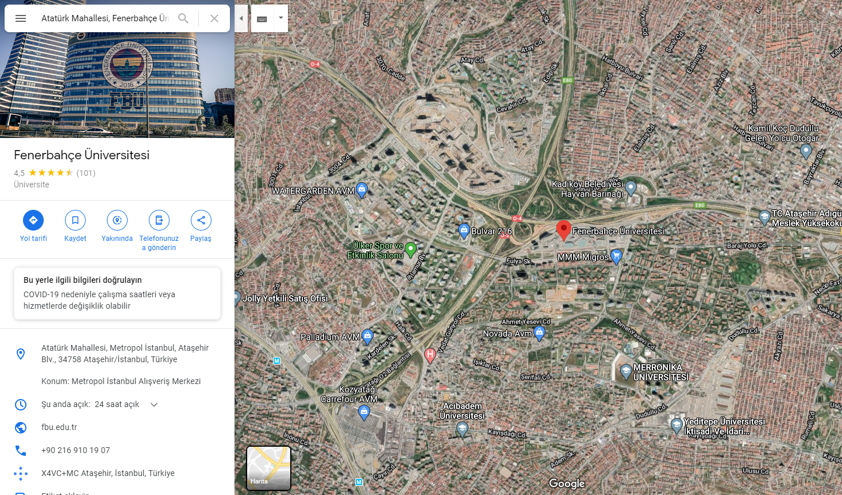The height and width of the screenshot is (495, 842).
Task: Click into the search input field
Action: coord(105,18)
